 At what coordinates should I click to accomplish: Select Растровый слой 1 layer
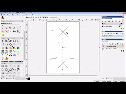[113, 36]
